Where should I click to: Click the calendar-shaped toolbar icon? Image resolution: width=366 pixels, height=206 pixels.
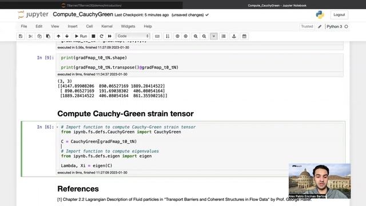[x=244, y=36]
